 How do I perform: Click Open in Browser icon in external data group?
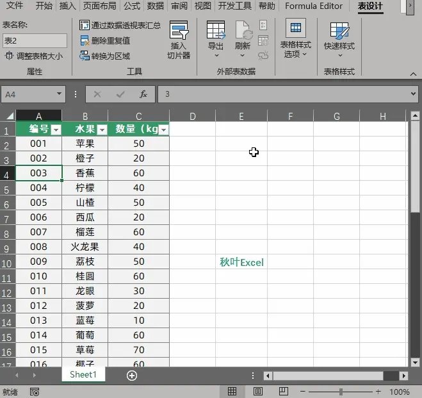pyautogui.click(x=263, y=40)
